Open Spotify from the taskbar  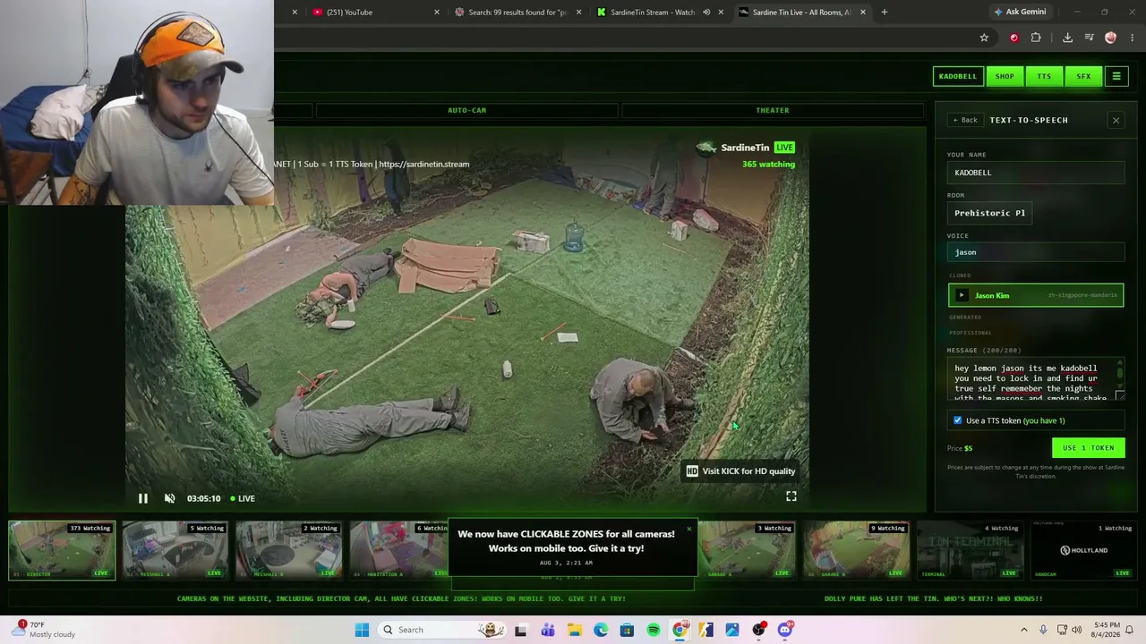click(x=654, y=630)
